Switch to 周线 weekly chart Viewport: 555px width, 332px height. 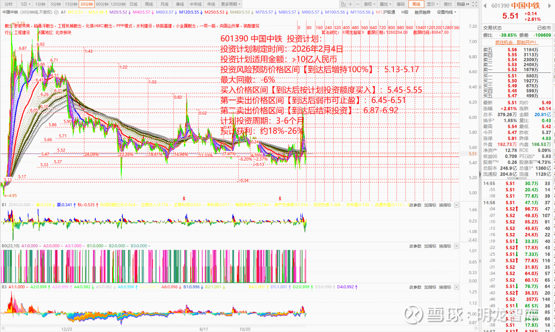point(149,4)
